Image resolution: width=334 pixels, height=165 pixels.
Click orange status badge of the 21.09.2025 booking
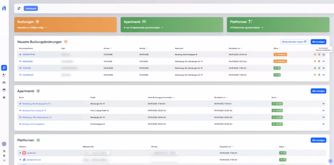coord(280,55)
